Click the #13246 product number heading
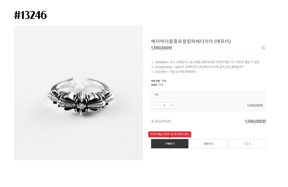Screen dimensions: 288x187 [30, 15]
